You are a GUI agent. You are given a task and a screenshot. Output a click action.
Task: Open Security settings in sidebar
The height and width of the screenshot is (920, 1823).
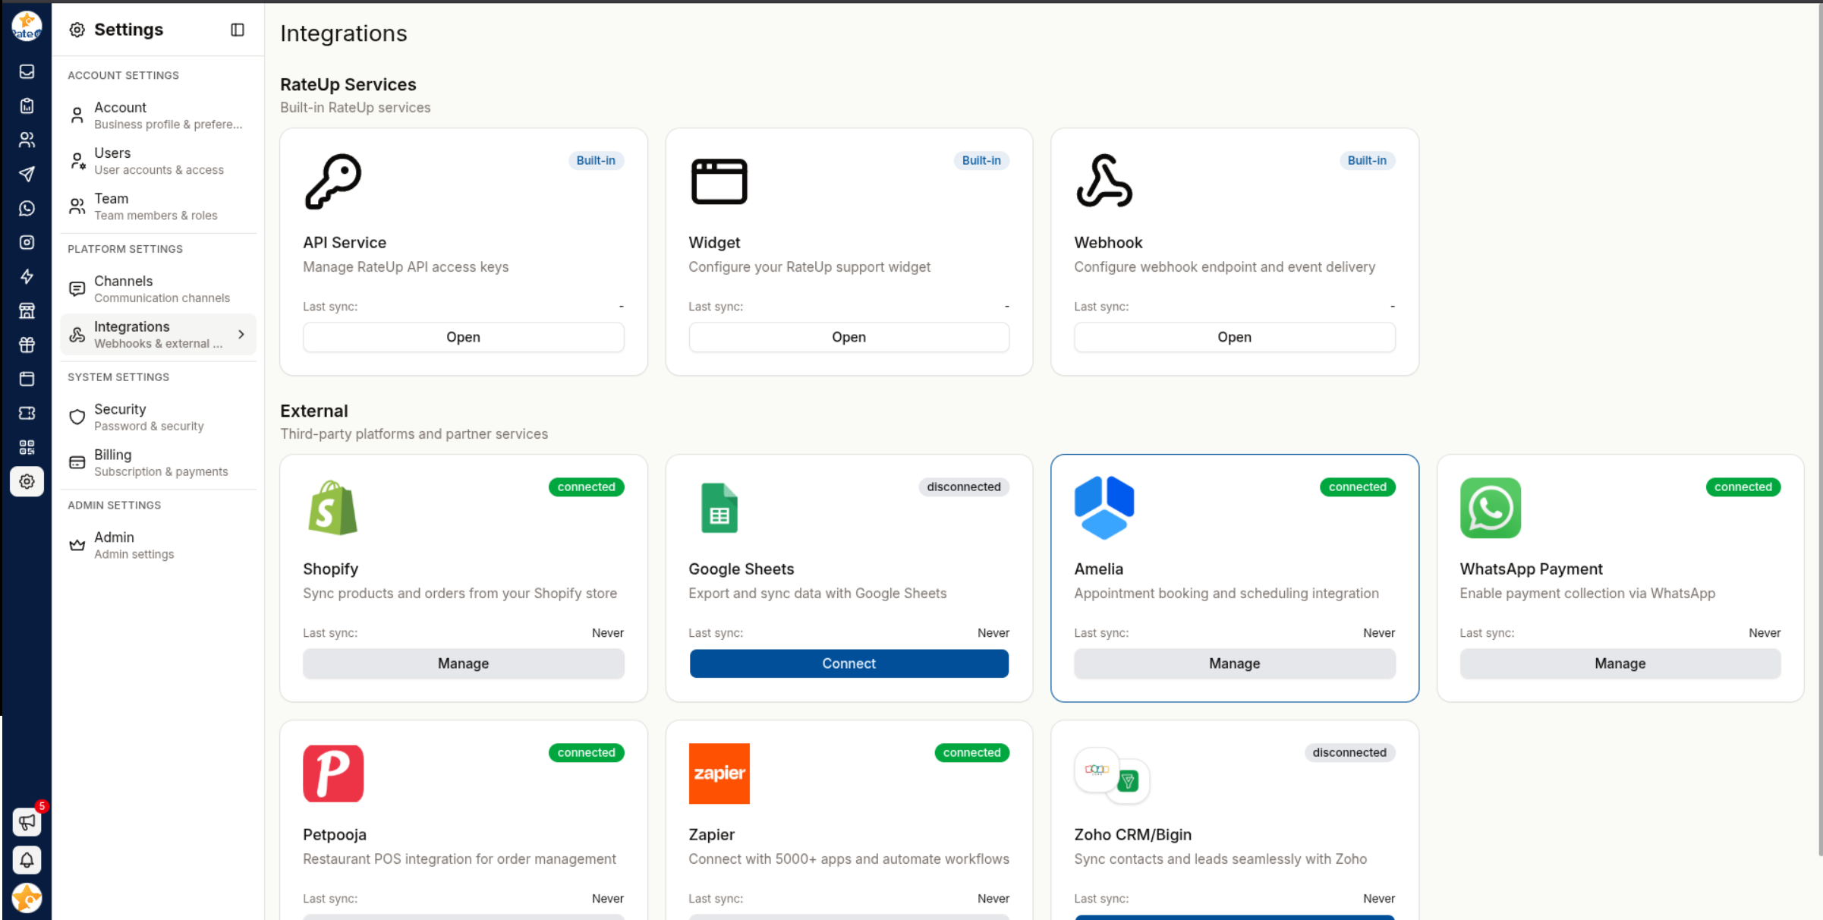pos(158,417)
